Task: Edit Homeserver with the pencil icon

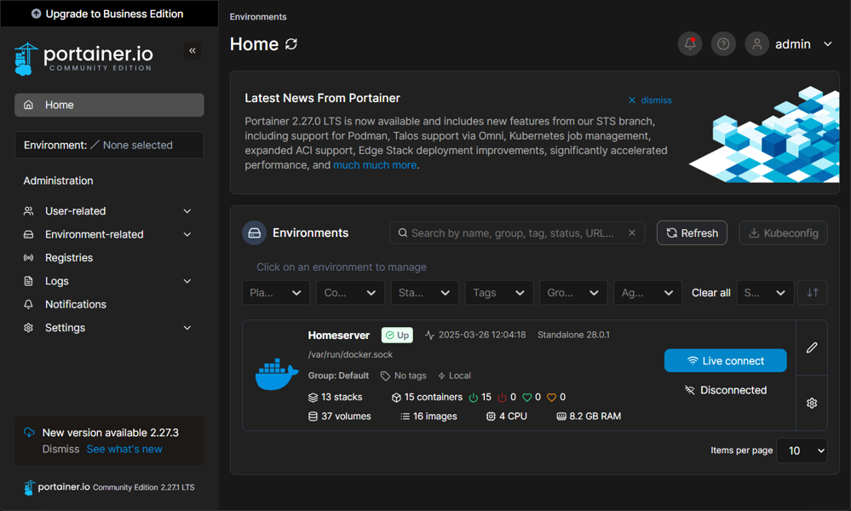Action: pos(812,347)
